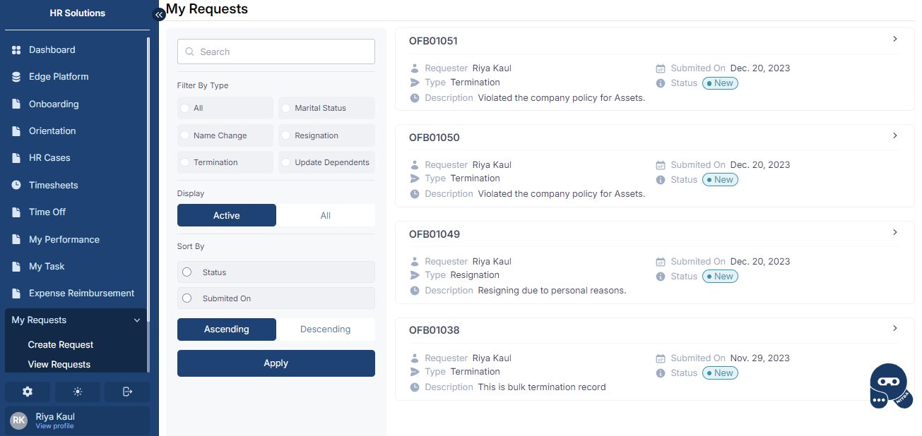Screen dimensions: 922x436
Task: Select the Update Dependents type filter
Action: pos(326,162)
